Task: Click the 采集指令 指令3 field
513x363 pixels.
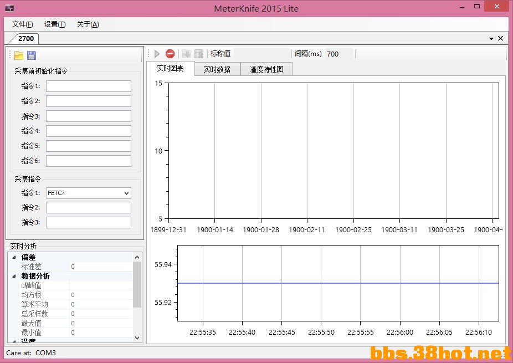Action: tap(89, 223)
